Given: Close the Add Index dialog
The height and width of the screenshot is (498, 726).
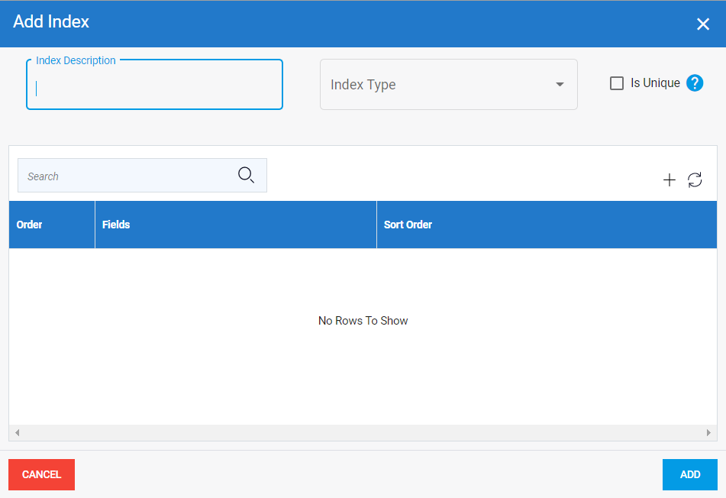Looking at the screenshot, I should [x=702, y=24].
